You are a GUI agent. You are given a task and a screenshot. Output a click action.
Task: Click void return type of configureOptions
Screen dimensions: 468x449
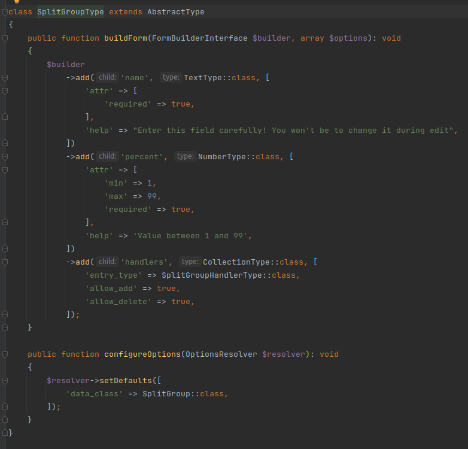[329, 354]
